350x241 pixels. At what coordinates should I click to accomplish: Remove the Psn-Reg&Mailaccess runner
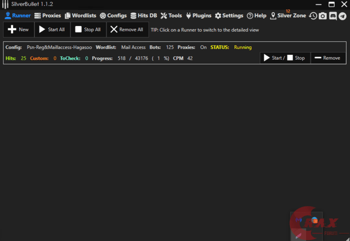328,58
